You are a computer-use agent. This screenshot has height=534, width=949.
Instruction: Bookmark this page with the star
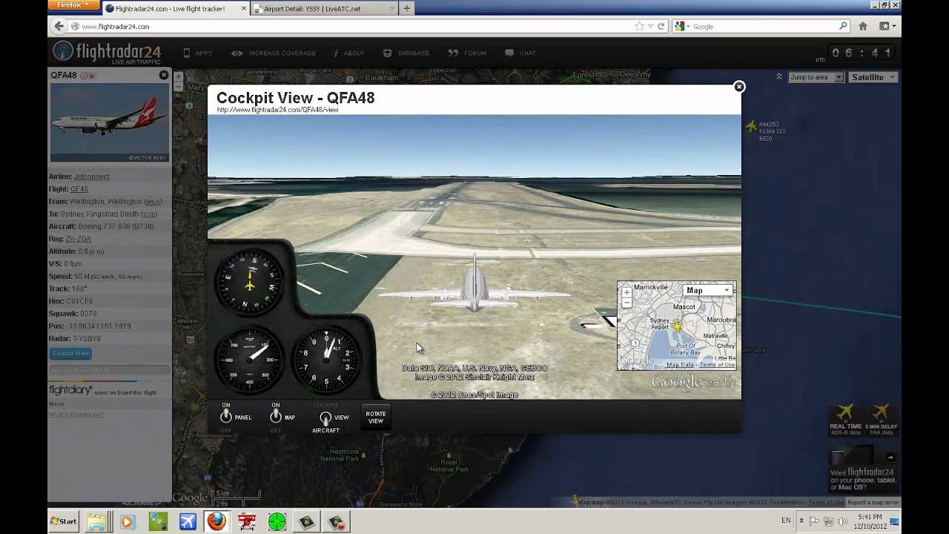[639, 26]
